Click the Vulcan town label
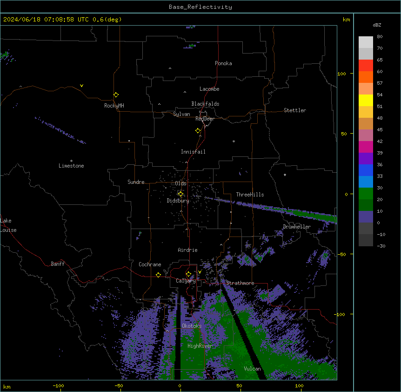The image size is (401, 392). [252, 369]
